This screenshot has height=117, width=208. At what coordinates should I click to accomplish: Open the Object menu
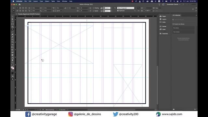click(x=47, y=1)
